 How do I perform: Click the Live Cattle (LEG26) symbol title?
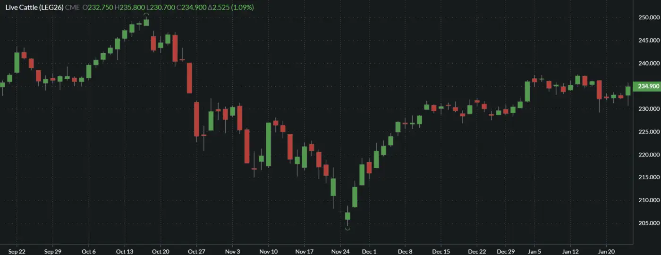(x=35, y=8)
